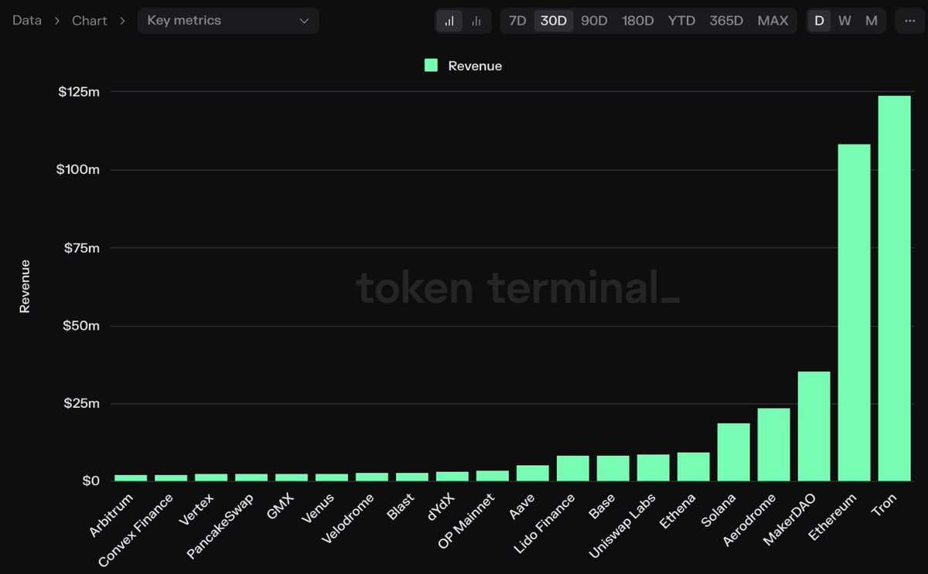Click the $125m y-axis value
The height and width of the screenshot is (574, 928).
[79, 92]
